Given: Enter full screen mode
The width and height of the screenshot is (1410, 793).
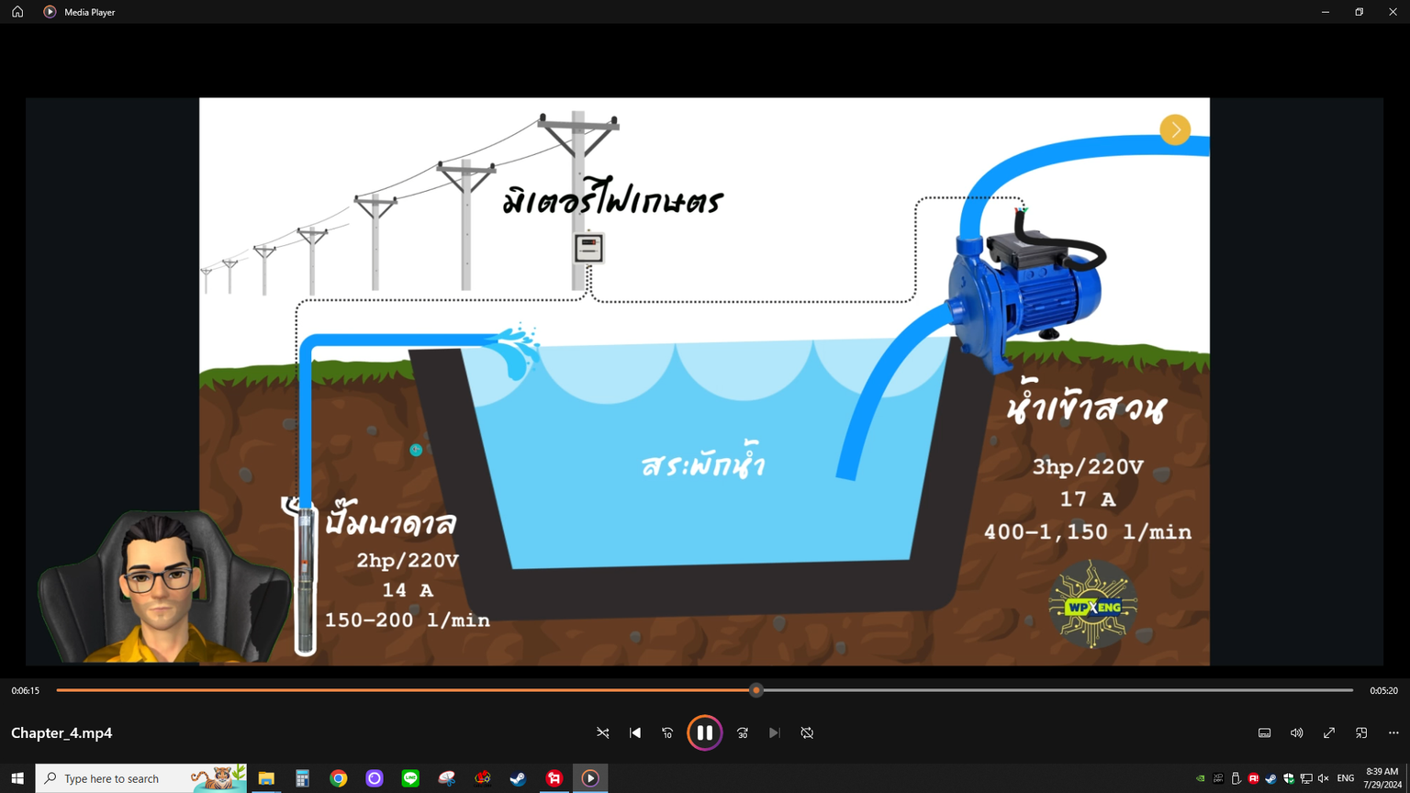Looking at the screenshot, I should (1328, 732).
